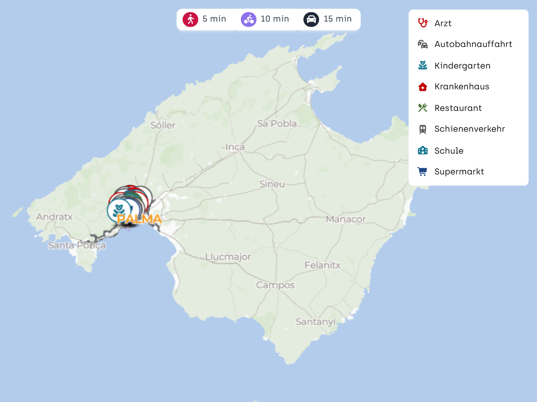Open the kindergarten teddy bear map marker
Viewport: 537px width, 402px height.
(x=118, y=210)
